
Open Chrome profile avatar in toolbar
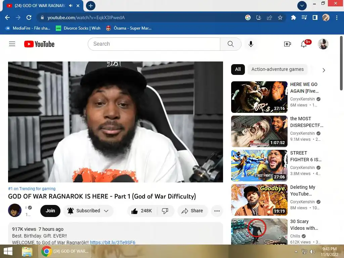coord(326,17)
